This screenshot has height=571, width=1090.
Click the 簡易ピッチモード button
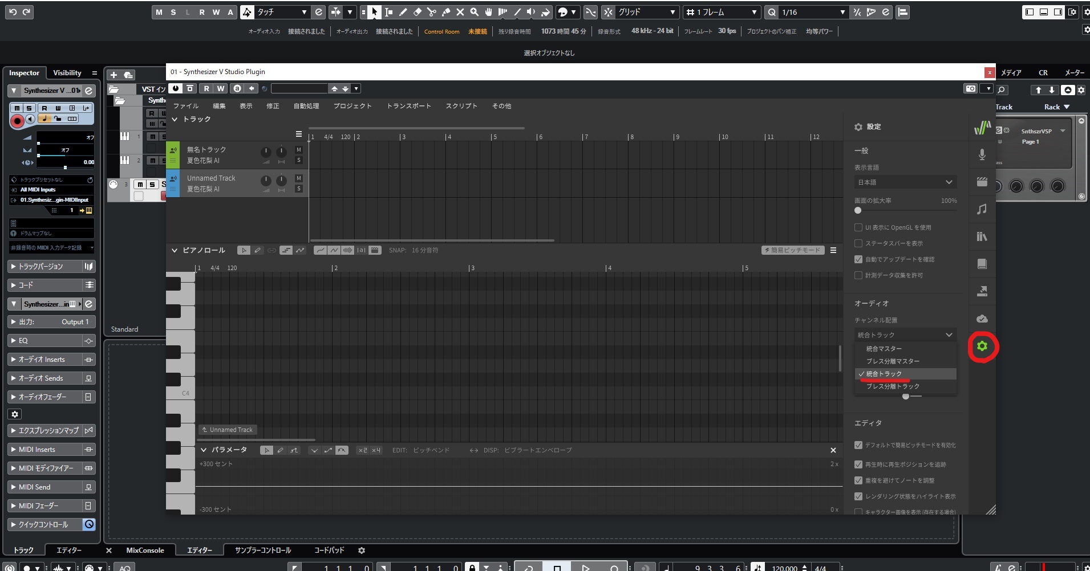[793, 250]
